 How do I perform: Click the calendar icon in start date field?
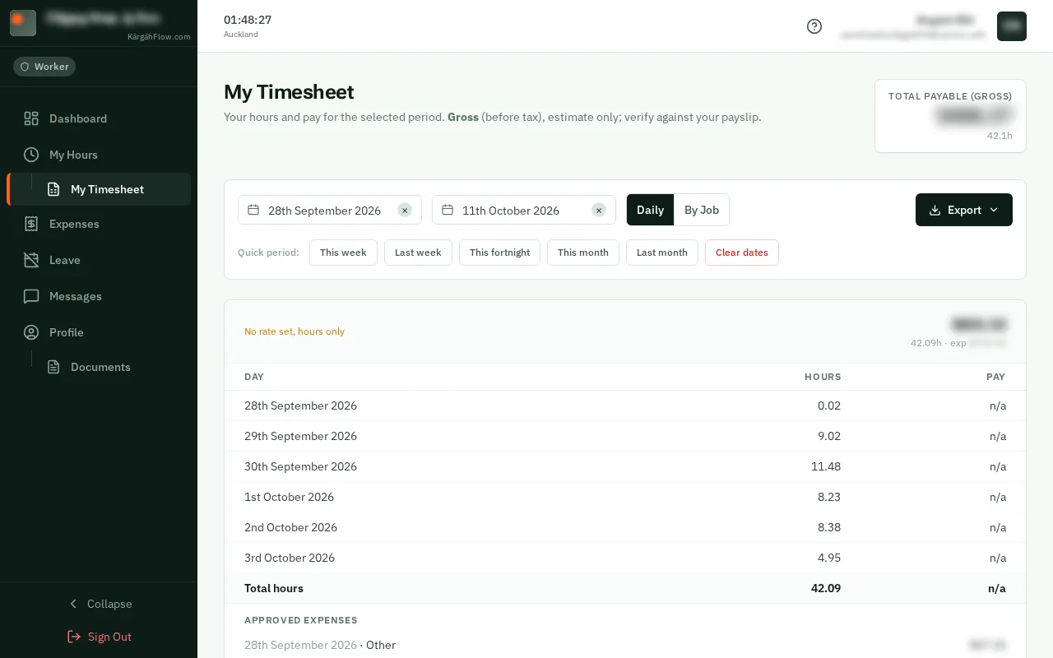click(x=253, y=210)
